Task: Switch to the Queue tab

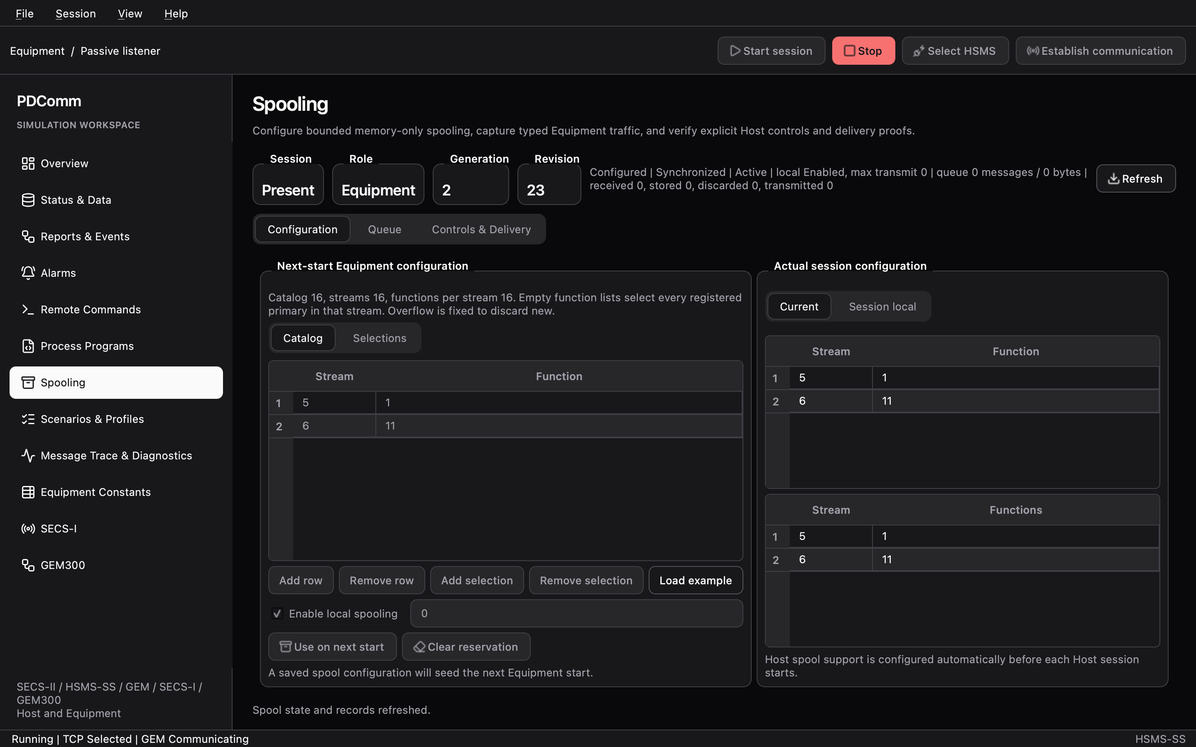Action: point(385,230)
